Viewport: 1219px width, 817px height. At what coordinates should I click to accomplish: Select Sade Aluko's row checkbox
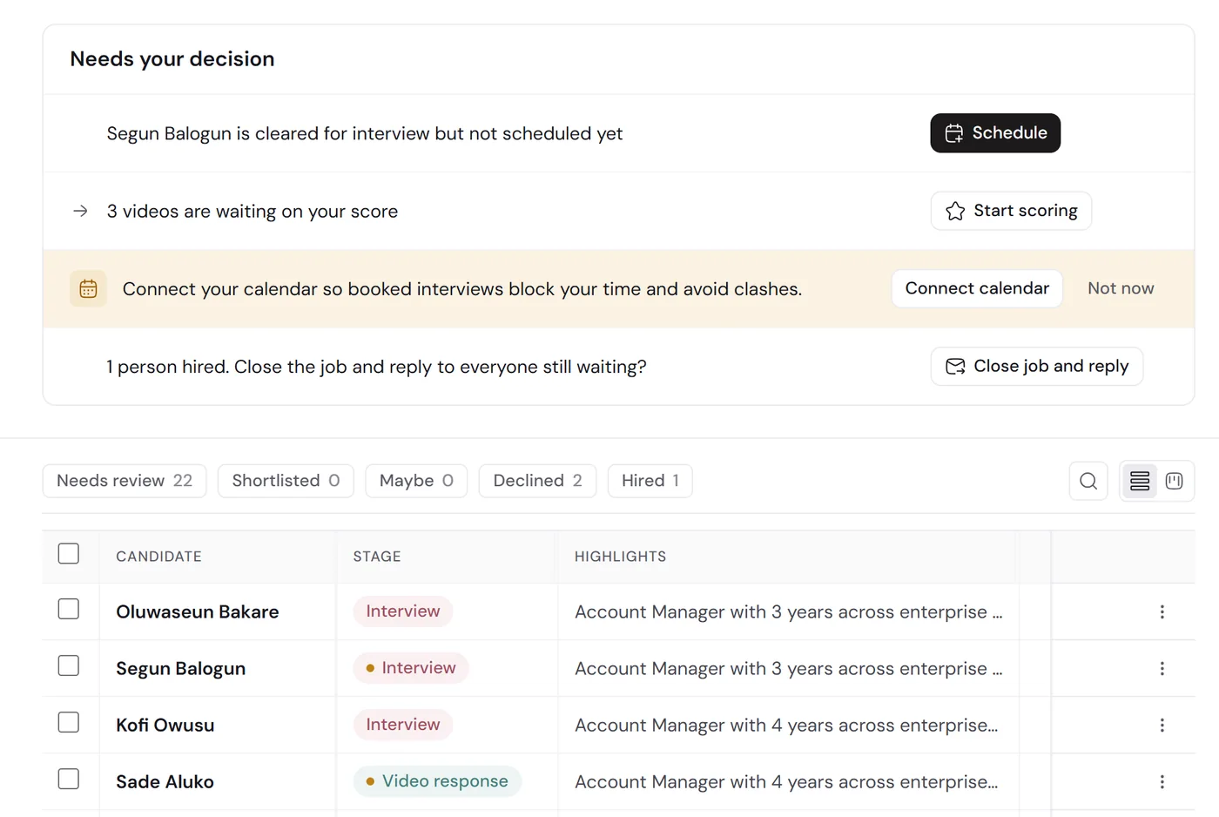coord(69,779)
